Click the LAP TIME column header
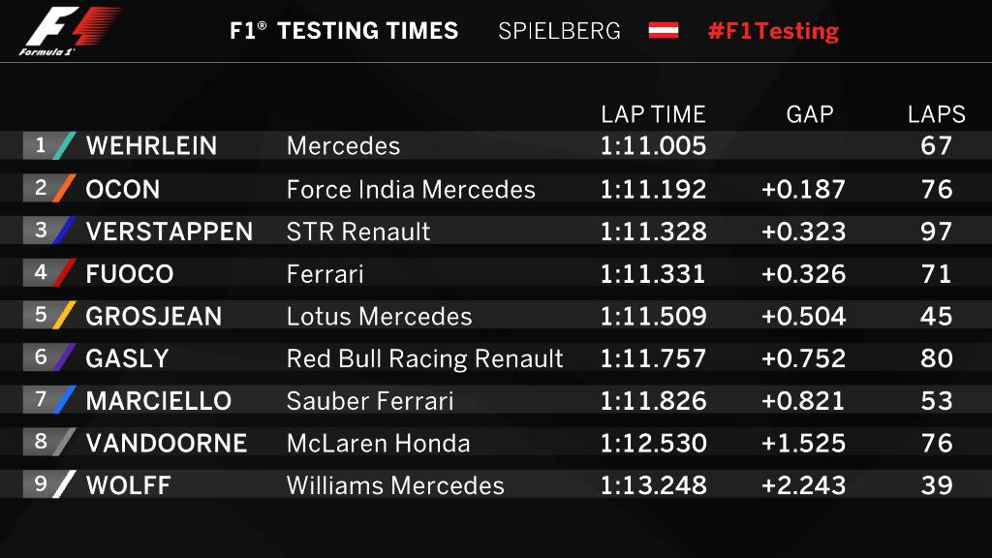Viewport: 992px width, 558px height. (x=653, y=114)
